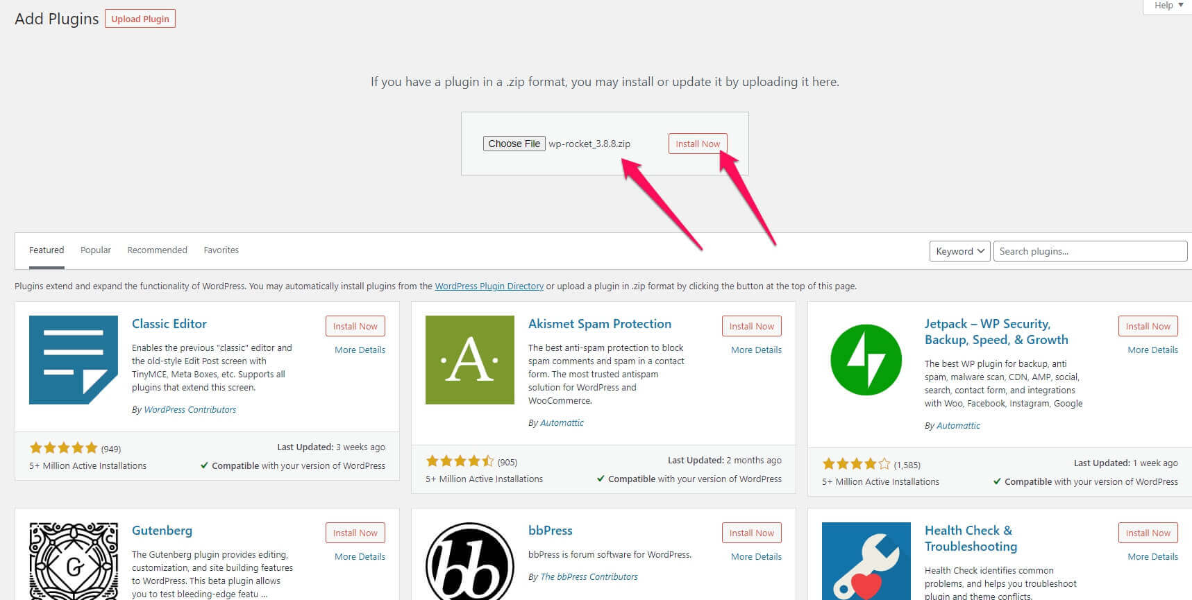Screen dimensions: 1192x600
Task: Click the "(905)" rating count
Action: tap(507, 462)
